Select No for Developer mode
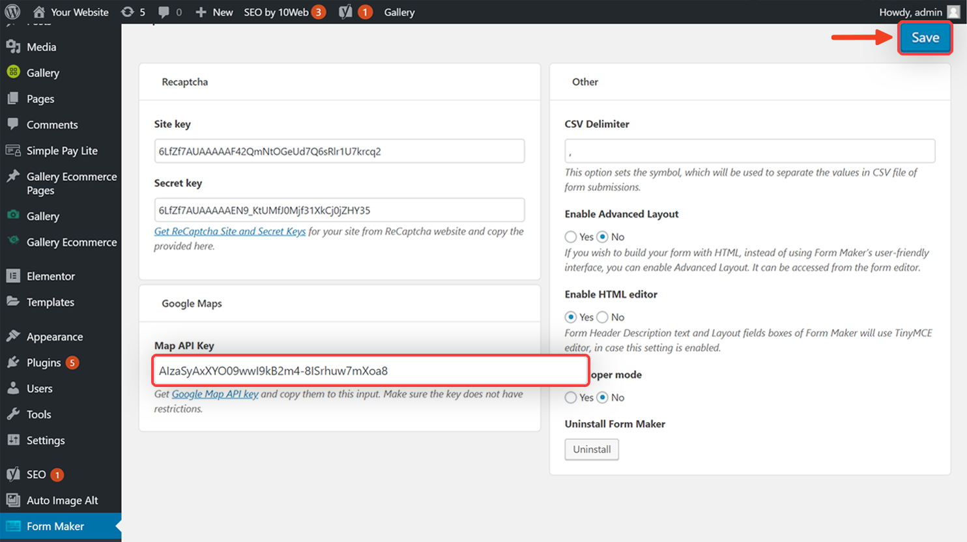 pyautogui.click(x=602, y=397)
